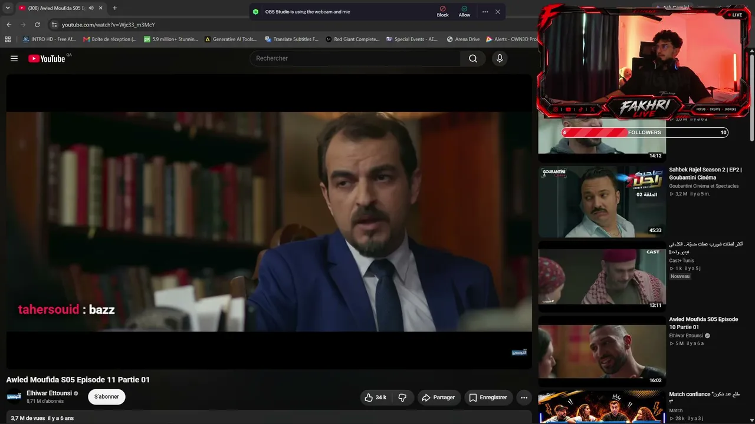Click the YouTube icon in stream overlay

[569, 109]
